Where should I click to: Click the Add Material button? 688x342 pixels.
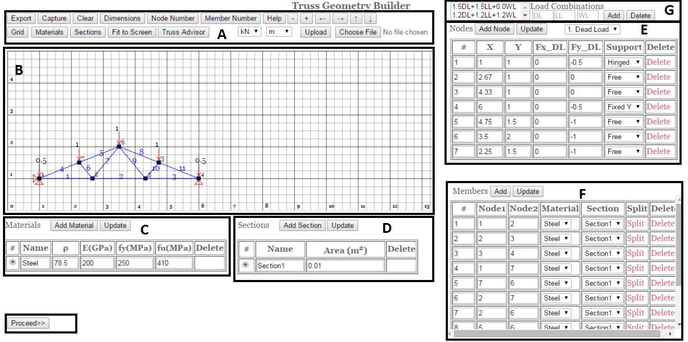74,225
